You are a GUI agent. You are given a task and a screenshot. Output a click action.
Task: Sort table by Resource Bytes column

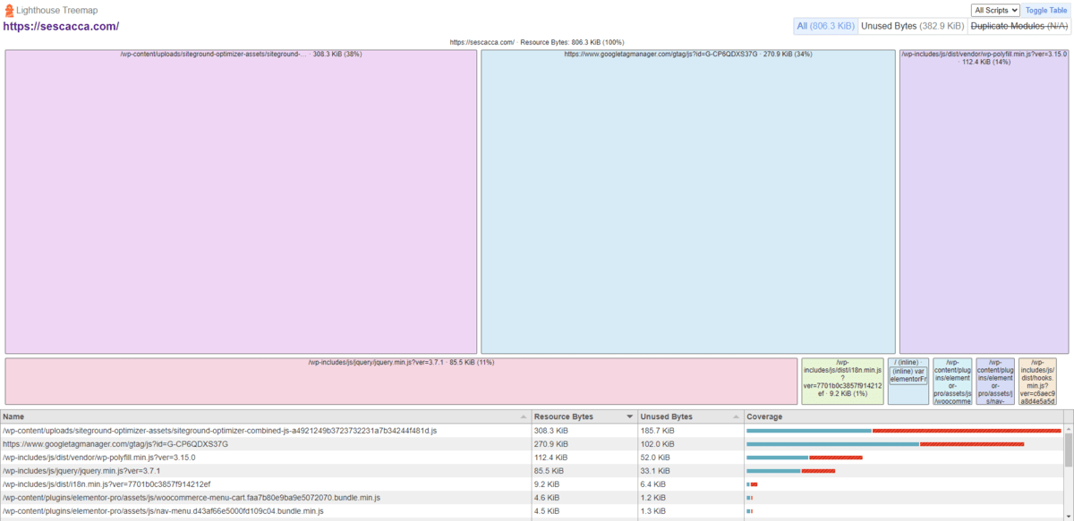[584, 416]
